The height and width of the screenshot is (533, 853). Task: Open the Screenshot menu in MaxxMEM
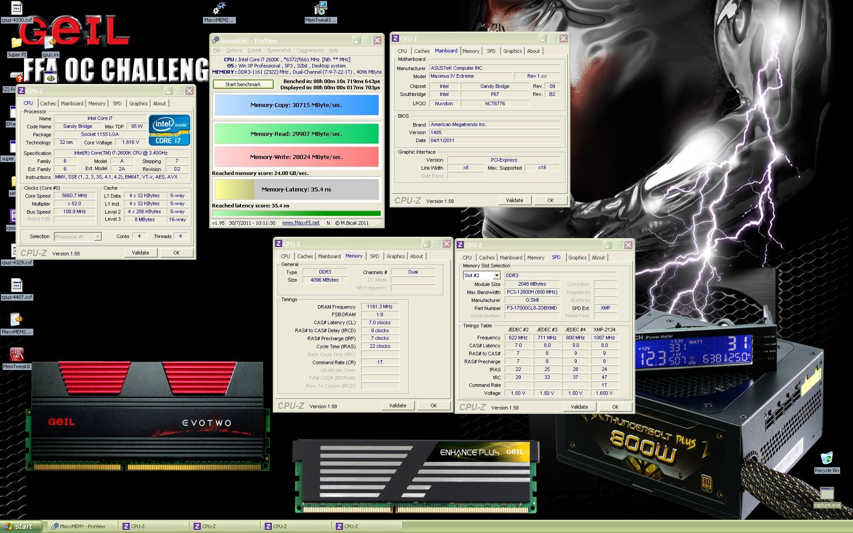click(x=279, y=50)
